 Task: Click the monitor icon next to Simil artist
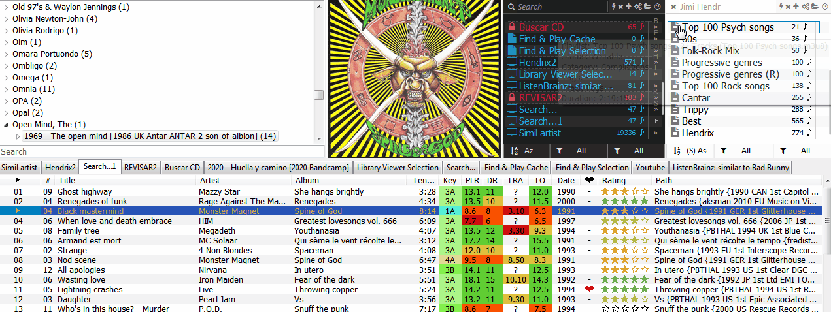point(512,133)
